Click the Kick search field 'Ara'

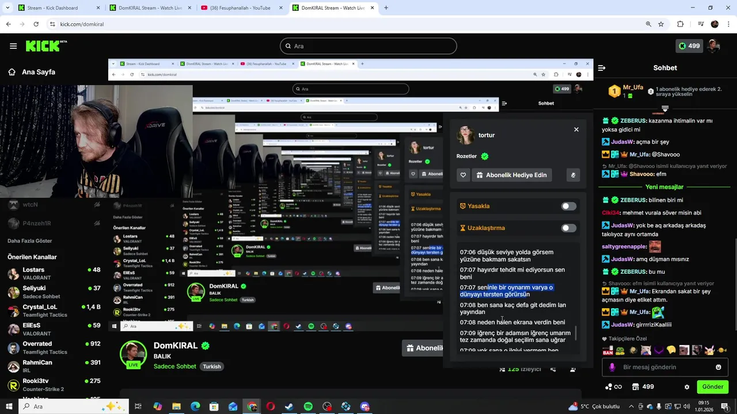click(x=368, y=46)
